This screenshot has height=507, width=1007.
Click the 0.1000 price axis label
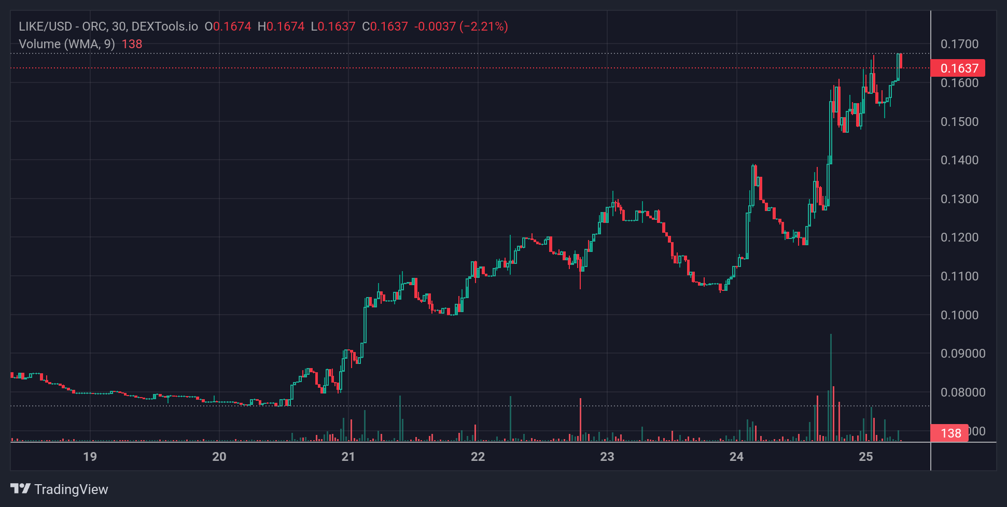[959, 315]
